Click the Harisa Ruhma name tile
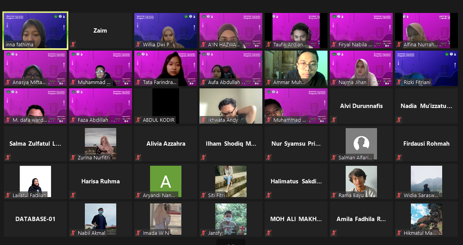463x245 pixels. (x=101, y=181)
